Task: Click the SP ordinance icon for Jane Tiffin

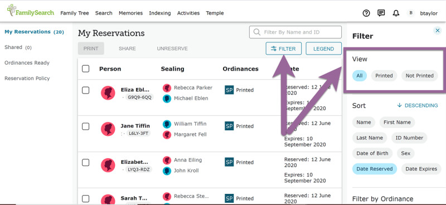Action: (229, 126)
